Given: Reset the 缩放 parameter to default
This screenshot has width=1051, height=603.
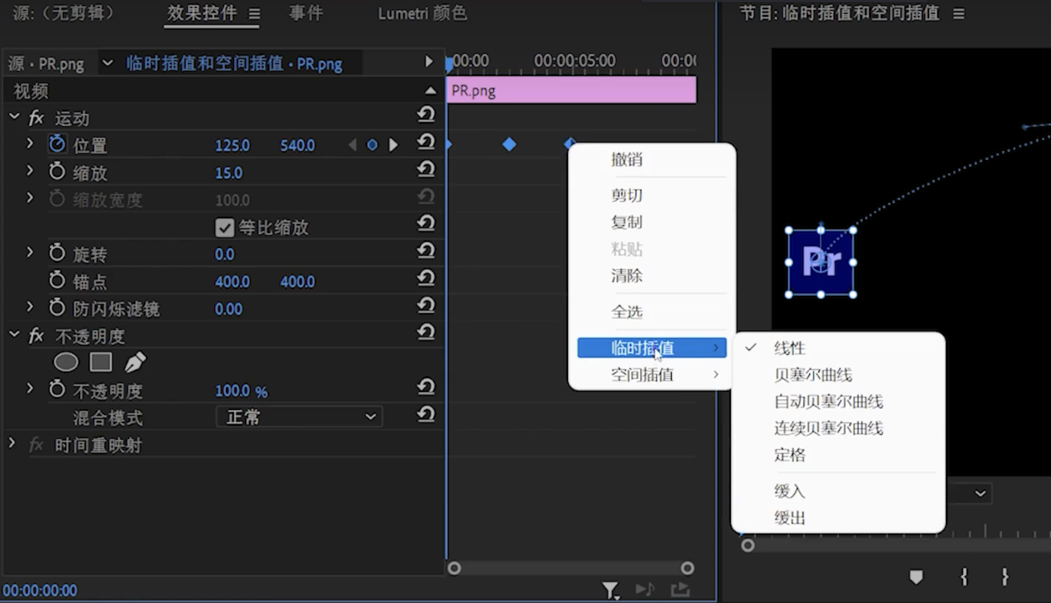Looking at the screenshot, I should [426, 169].
